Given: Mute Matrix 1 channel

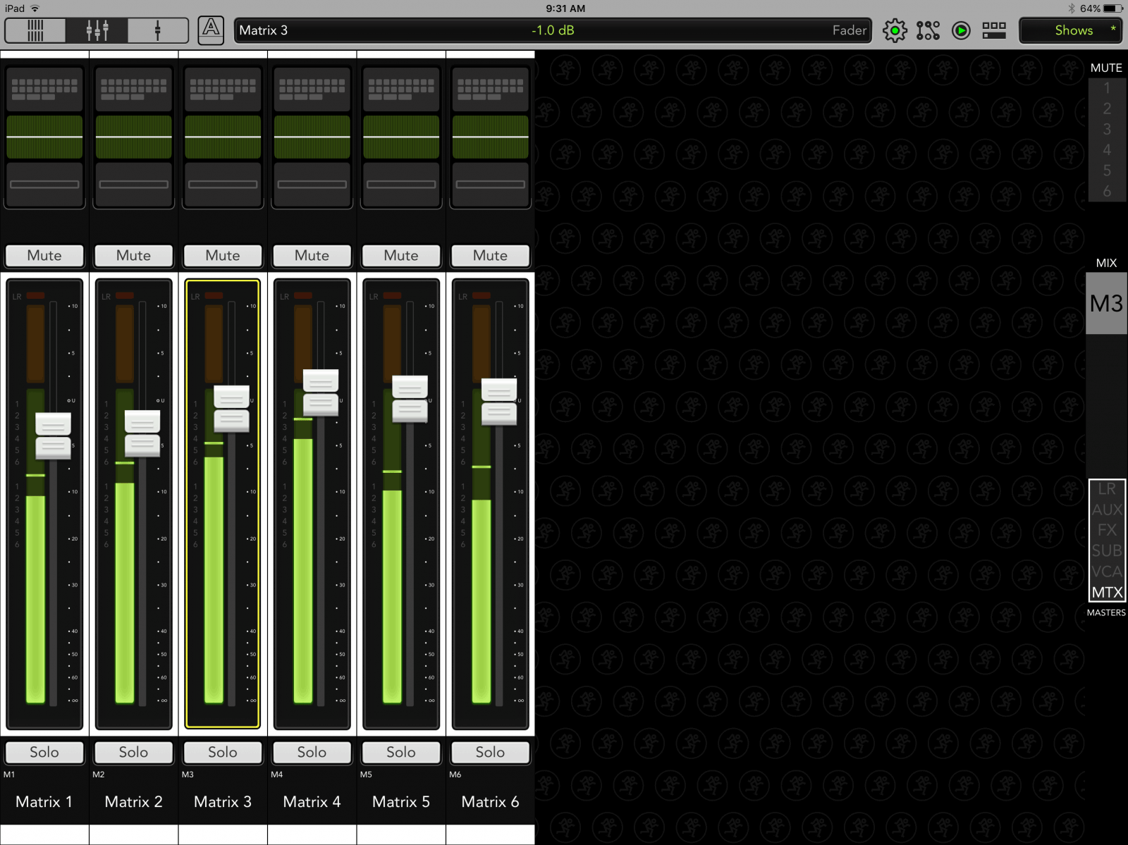Looking at the screenshot, I should (44, 256).
